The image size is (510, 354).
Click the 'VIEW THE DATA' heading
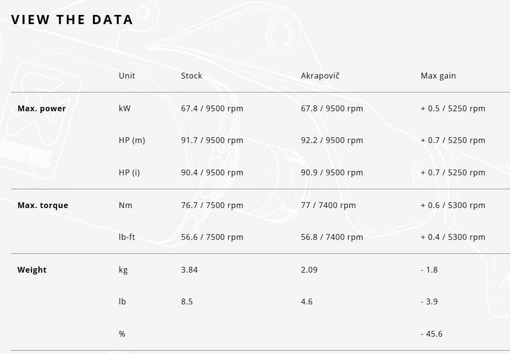(x=72, y=20)
